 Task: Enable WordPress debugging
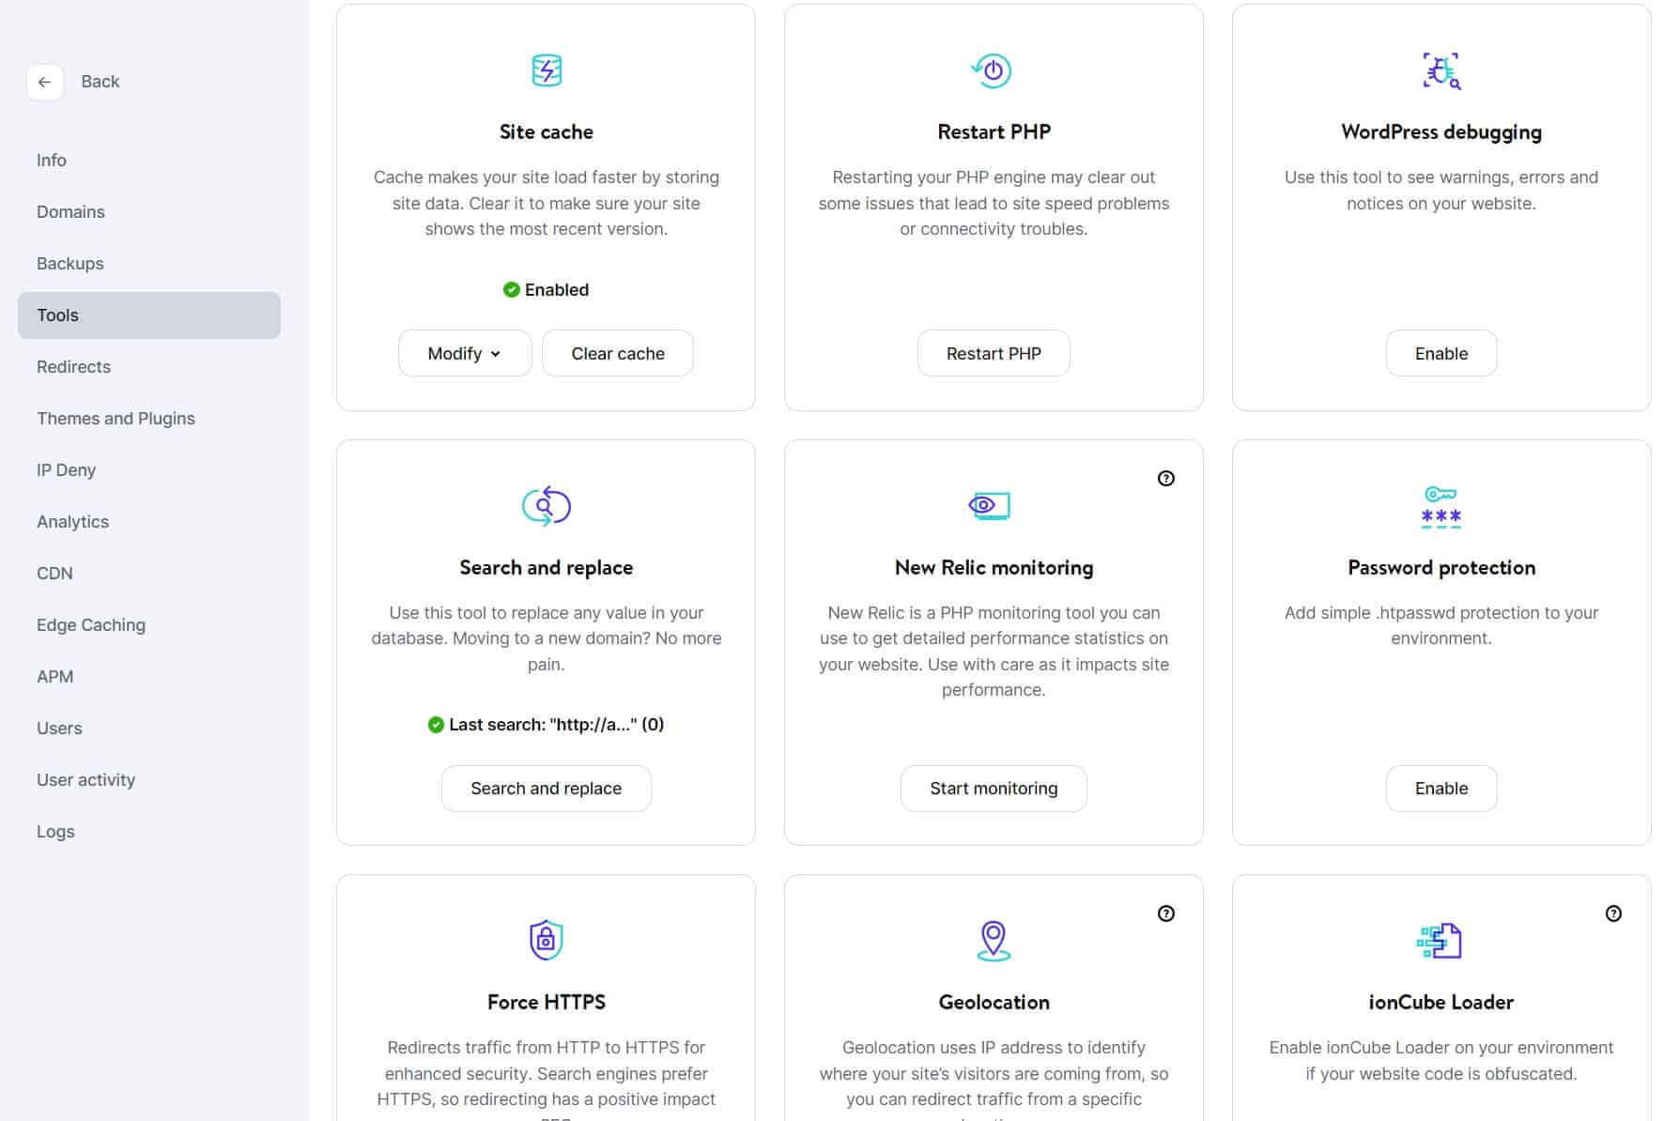click(1440, 353)
